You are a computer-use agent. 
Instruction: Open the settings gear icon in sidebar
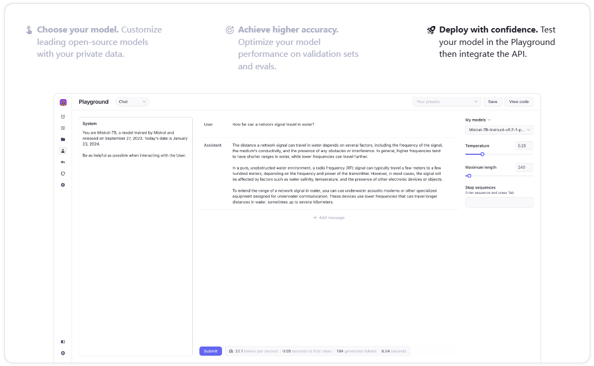pos(63,185)
